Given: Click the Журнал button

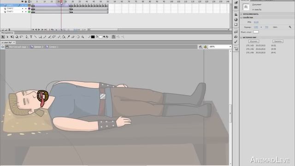Looking at the screenshot, I should tap(254, 41).
